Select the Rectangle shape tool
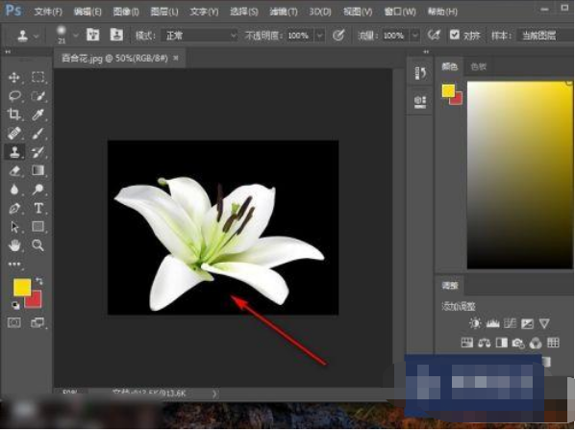Screen dimensions: 575x432 click(x=37, y=226)
